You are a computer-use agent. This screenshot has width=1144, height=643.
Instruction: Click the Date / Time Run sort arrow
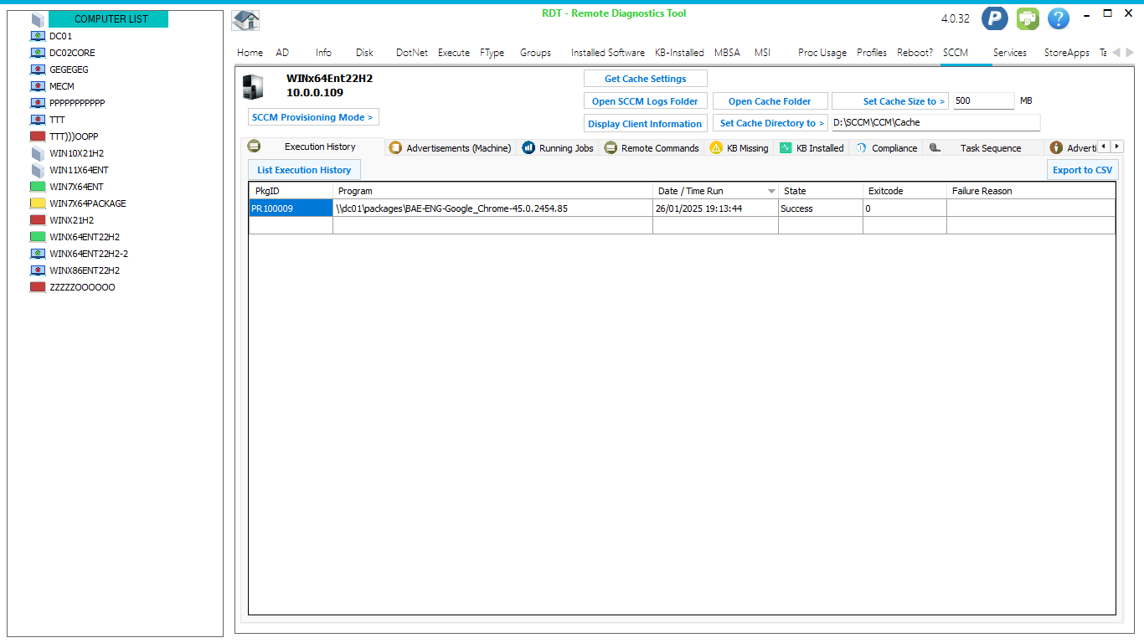coord(771,192)
